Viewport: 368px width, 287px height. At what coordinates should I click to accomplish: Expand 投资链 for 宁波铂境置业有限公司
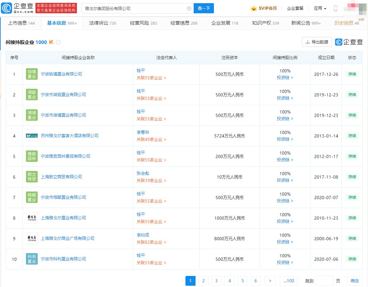[x=284, y=77]
